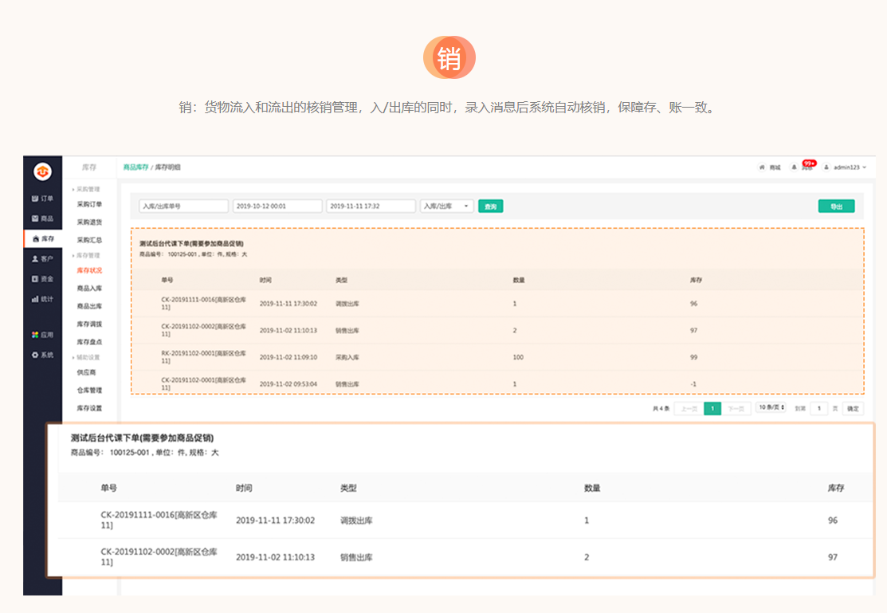
Task: Select 库存调拨 in the side menu
Action: point(89,324)
